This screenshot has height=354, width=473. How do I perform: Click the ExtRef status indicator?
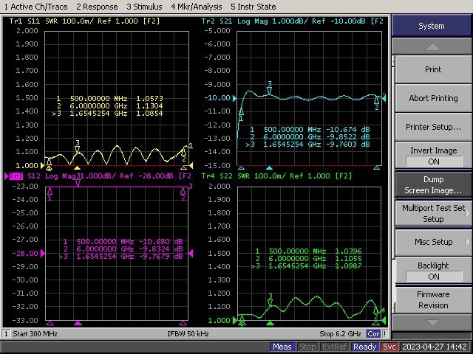pyautogui.click(x=335, y=347)
